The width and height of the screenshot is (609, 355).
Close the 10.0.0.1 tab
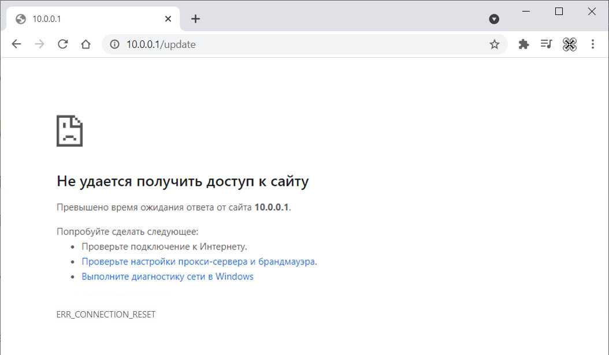168,19
